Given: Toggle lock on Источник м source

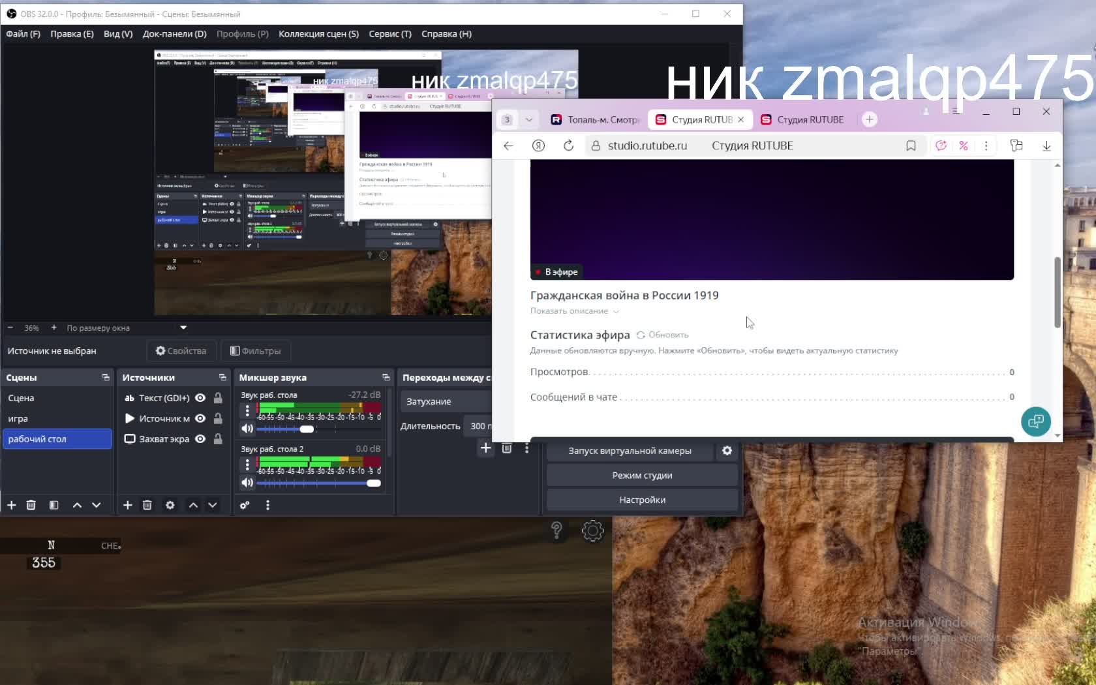Looking at the screenshot, I should click(x=218, y=418).
